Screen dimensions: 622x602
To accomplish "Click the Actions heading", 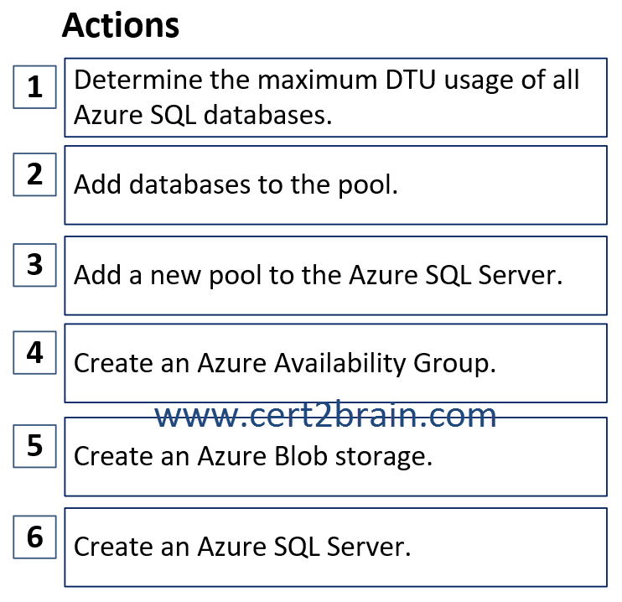I will tap(121, 25).
